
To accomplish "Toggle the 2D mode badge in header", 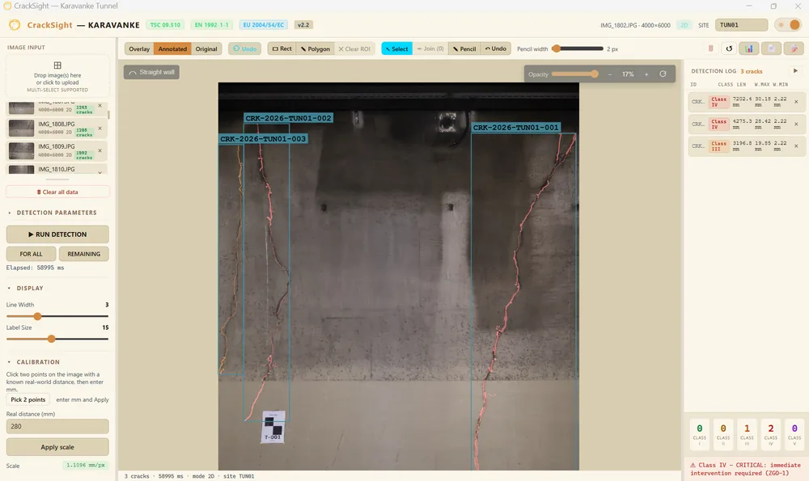I will (x=684, y=25).
